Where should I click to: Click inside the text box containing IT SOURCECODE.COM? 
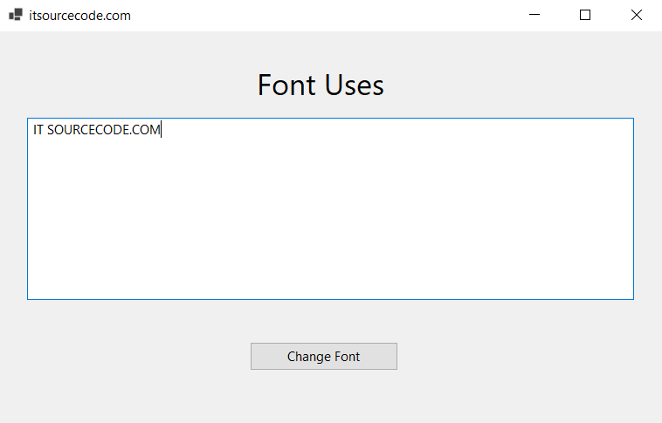pos(331,208)
